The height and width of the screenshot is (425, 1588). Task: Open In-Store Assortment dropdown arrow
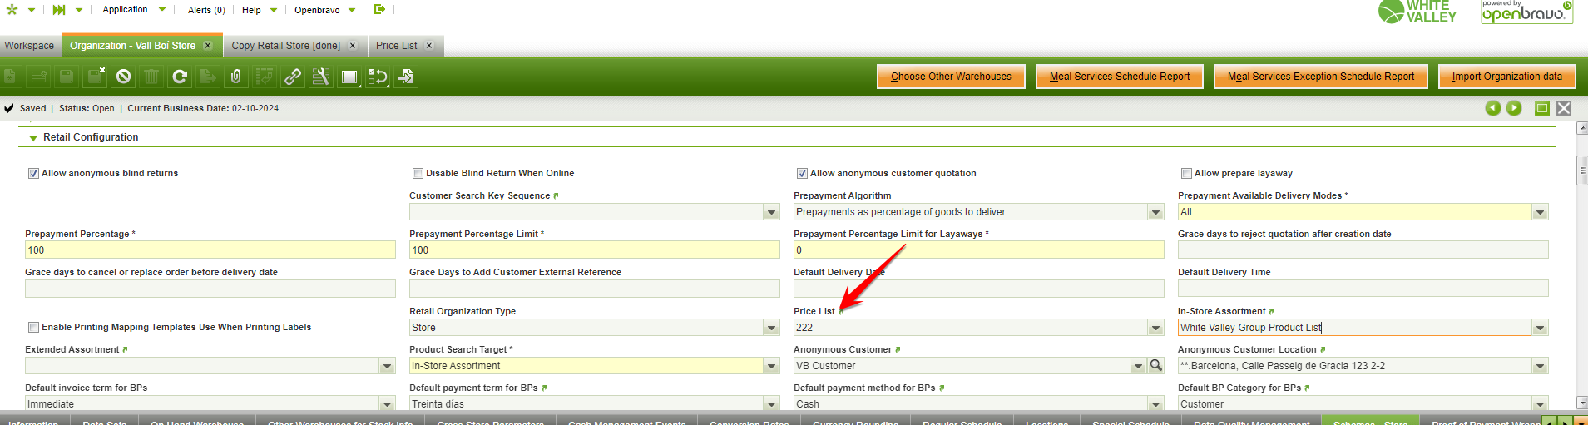[x=1541, y=328]
